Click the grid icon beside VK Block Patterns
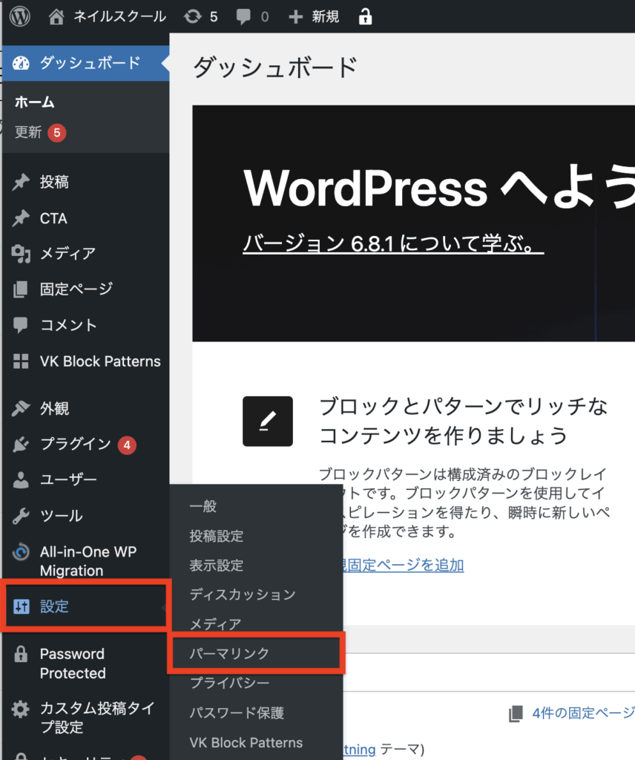 (x=21, y=361)
